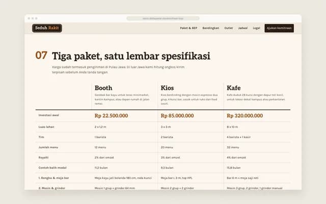Viewport: 326px width, 204px height.
Task: Click the Kios column heading
Action: 167,88
